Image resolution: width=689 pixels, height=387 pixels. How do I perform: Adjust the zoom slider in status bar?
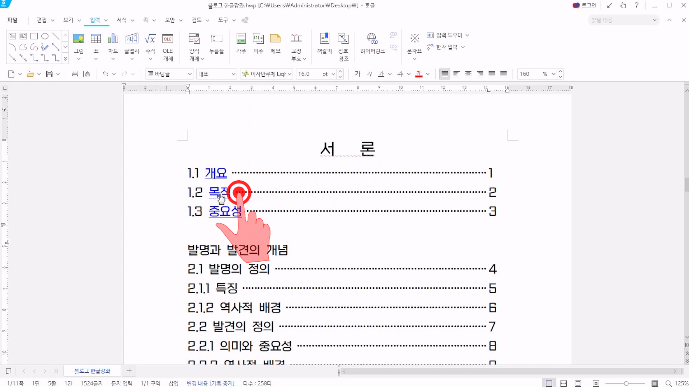626,383
